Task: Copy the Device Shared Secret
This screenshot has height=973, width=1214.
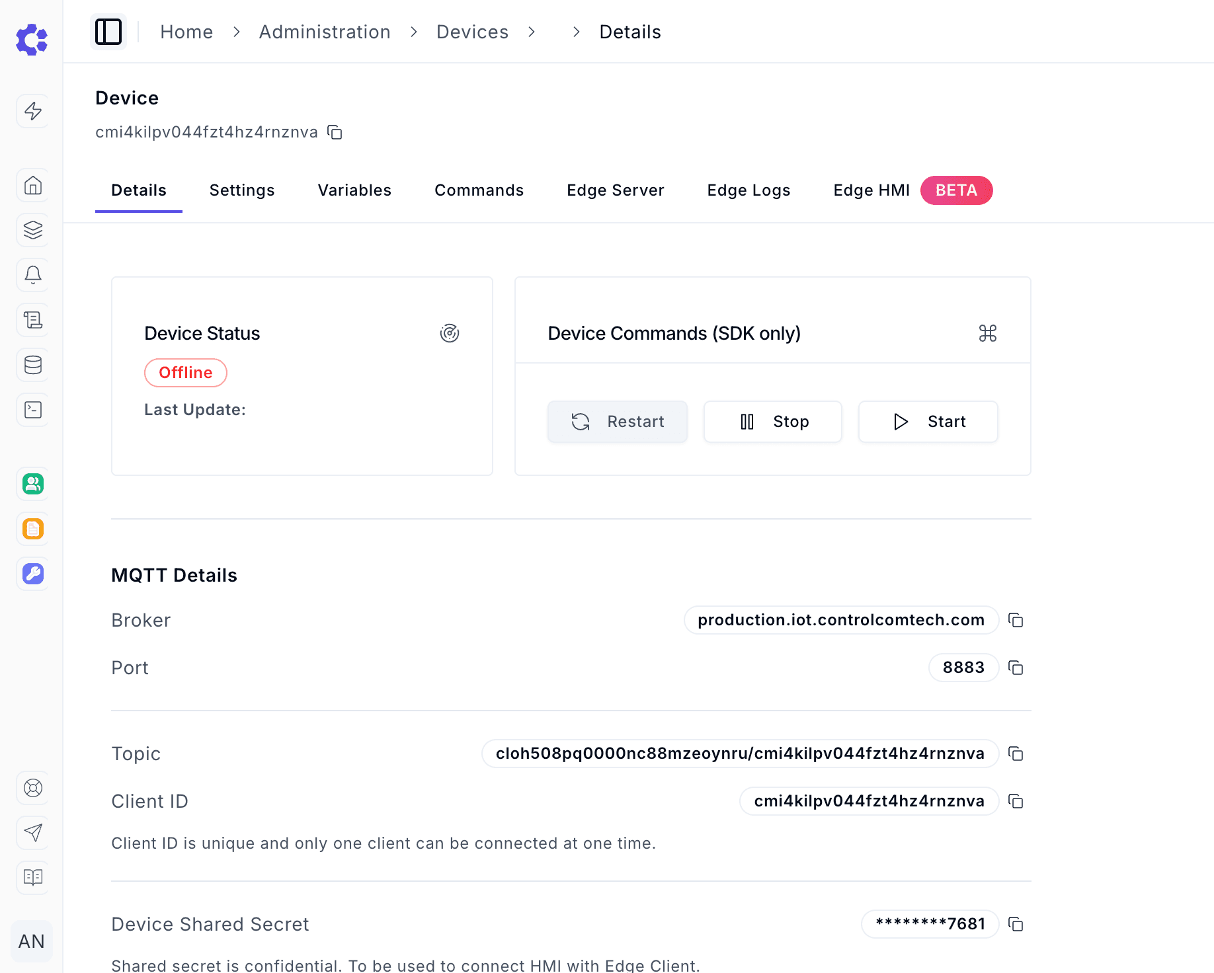Action: point(1016,924)
